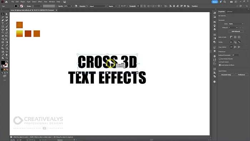250x141 pixels.
Task: Select the Hand tool
Action: coord(6,55)
